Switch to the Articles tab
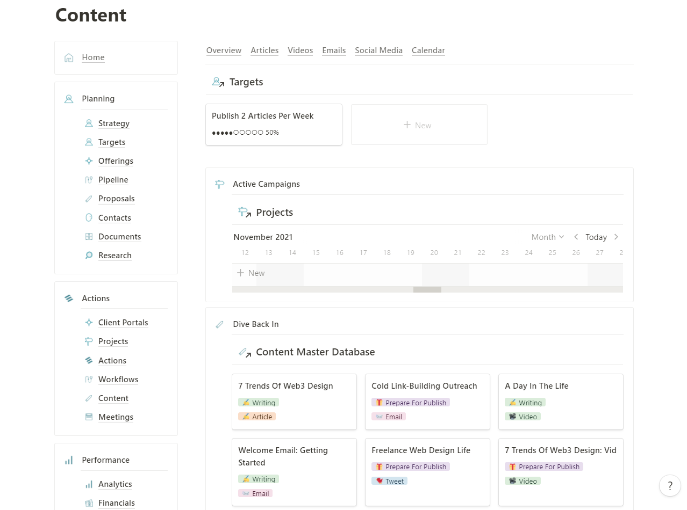This screenshot has width=687, height=510. click(264, 50)
